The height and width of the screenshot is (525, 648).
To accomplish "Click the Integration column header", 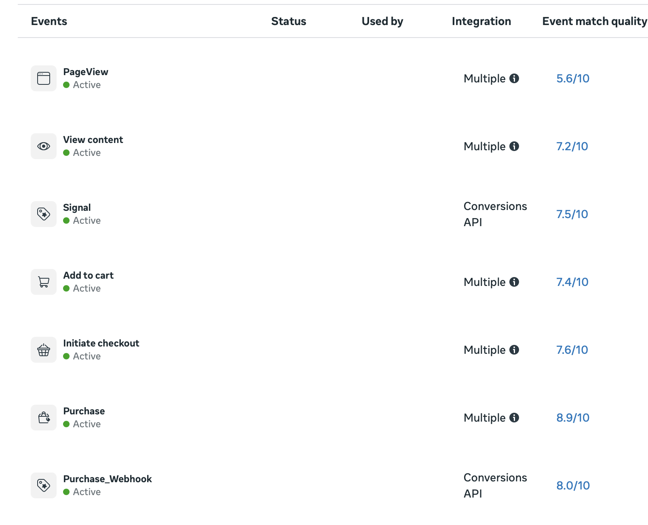I will click(x=481, y=21).
